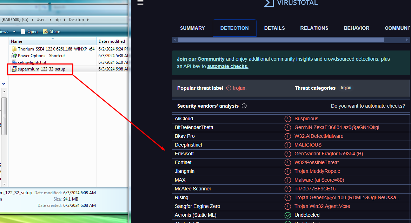The height and width of the screenshot is (223, 411).
Task: Select setup-lightshot file
Action: (x=29, y=62)
